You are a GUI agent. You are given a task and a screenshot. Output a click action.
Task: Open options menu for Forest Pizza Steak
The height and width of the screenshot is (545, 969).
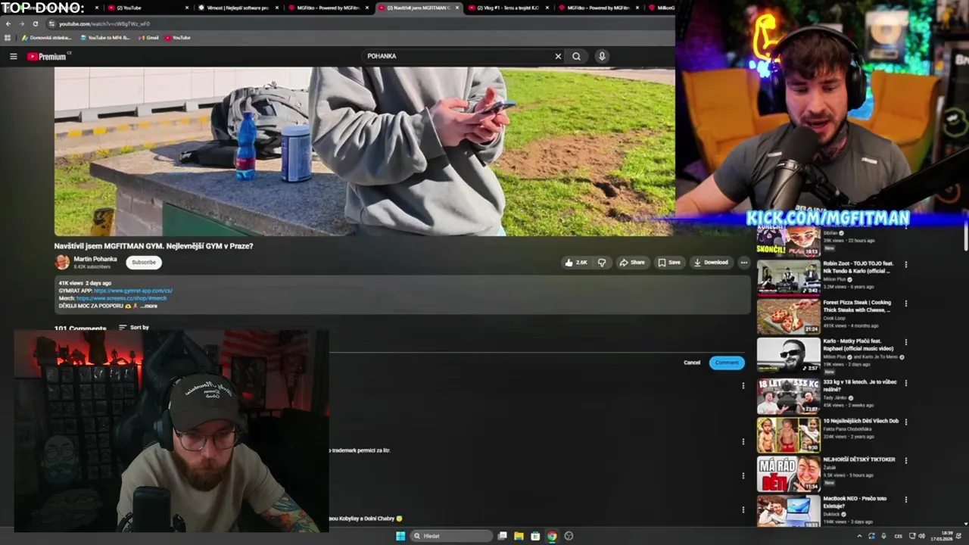click(905, 304)
